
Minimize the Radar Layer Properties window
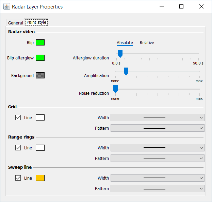pyautogui.click(x=162, y=6)
